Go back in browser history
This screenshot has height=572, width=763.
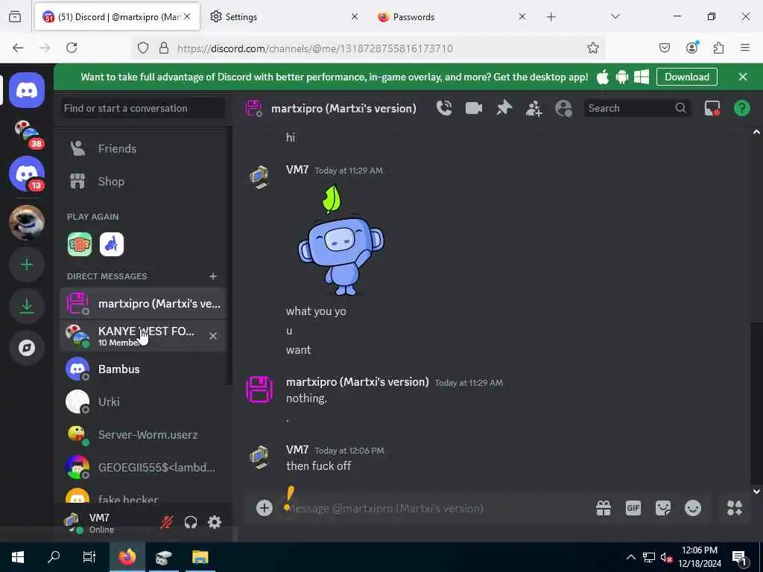coord(18,48)
